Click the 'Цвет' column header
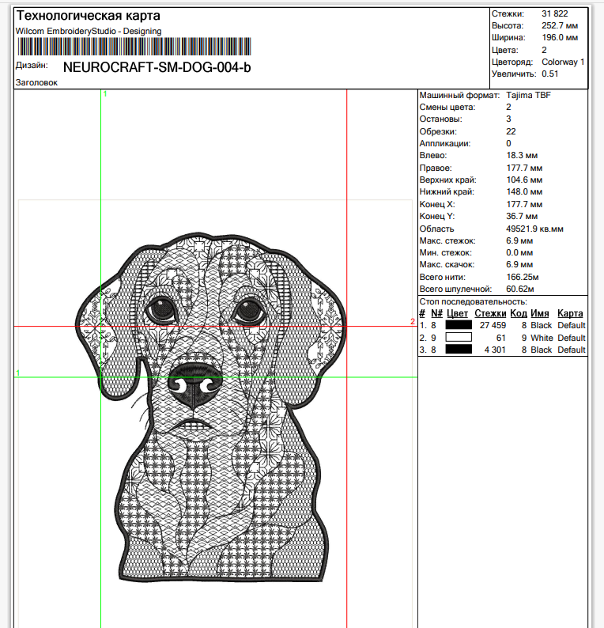The width and height of the screenshot is (604, 628). (457, 313)
